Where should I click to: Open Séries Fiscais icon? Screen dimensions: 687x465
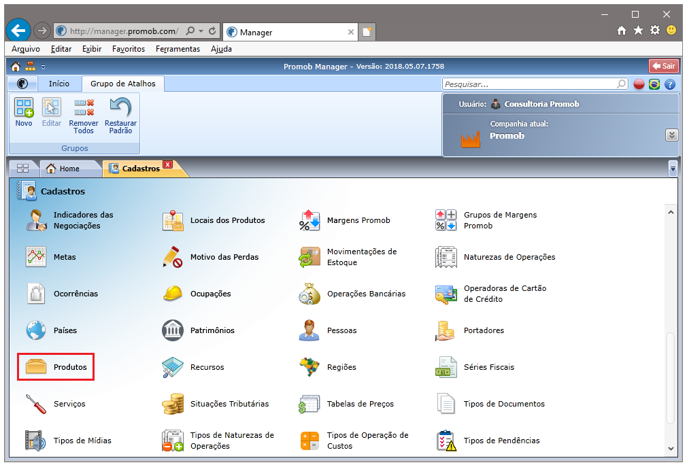(446, 367)
